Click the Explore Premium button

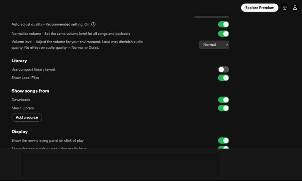coord(259,8)
